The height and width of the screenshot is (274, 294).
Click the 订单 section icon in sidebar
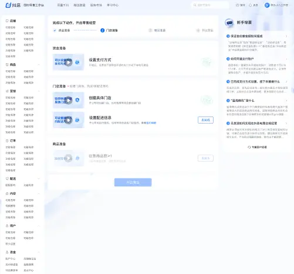pyautogui.click(x=7, y=141)
